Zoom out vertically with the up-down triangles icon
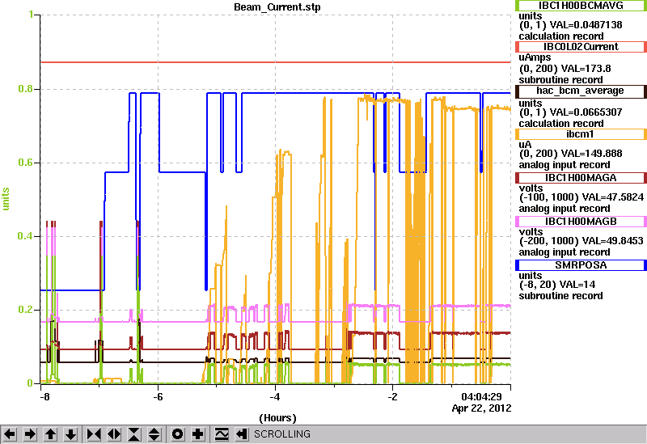The width and height of the screenshot is (647, 444). click(x=154, y=434)
